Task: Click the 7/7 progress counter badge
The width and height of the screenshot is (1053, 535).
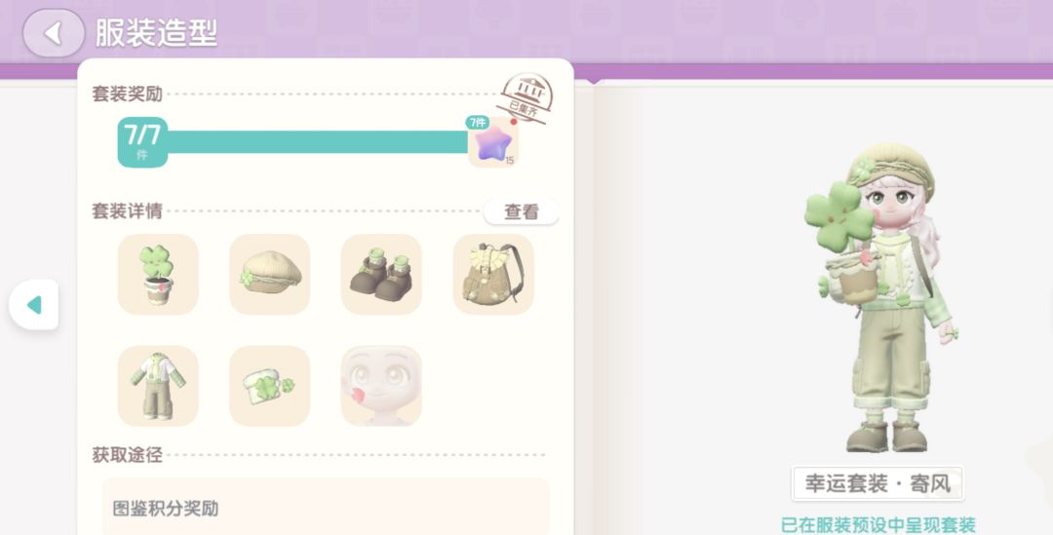Action: tap(142, 142)
